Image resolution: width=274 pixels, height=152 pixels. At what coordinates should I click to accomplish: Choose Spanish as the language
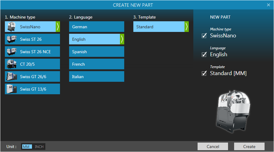97,52
